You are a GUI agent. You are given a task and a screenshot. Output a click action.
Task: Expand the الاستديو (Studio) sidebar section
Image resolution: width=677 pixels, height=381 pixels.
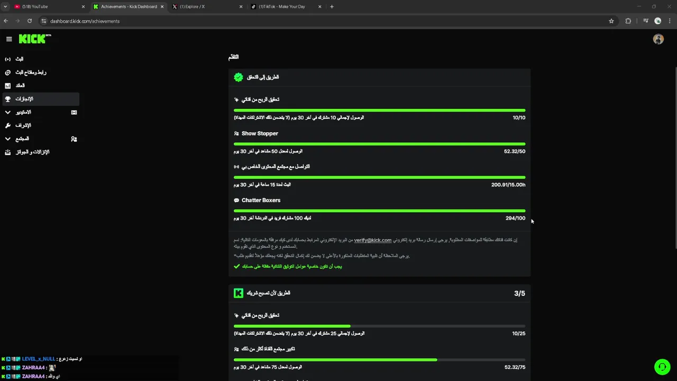8,112
